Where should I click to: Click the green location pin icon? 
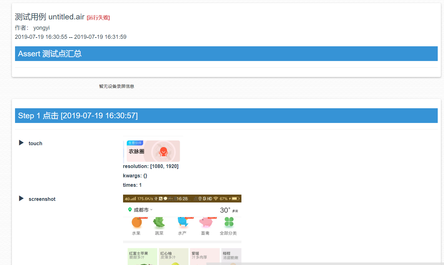click(130, 210)
